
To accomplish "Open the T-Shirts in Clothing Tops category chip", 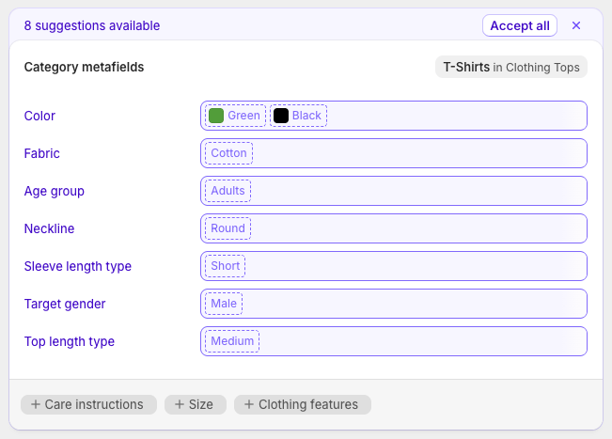I will [510, 67].
